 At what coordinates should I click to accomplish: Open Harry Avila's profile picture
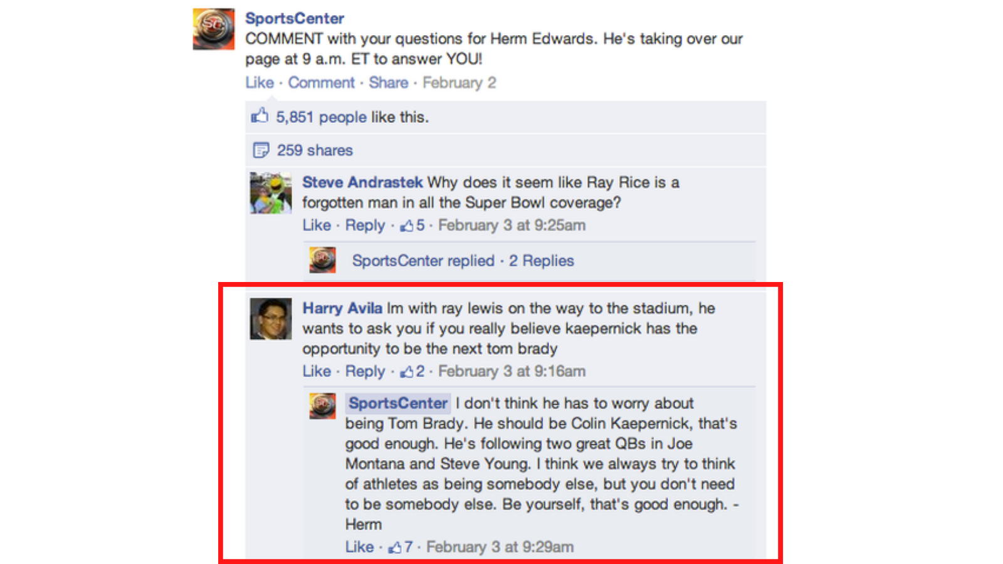[271, 319]
